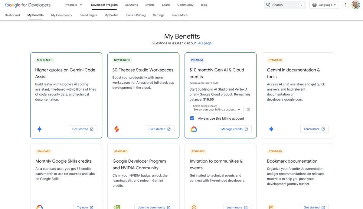This screenshot has height=209, width=363.
Task: Open the Developer Program nav item
Action: tap(104, 5)
